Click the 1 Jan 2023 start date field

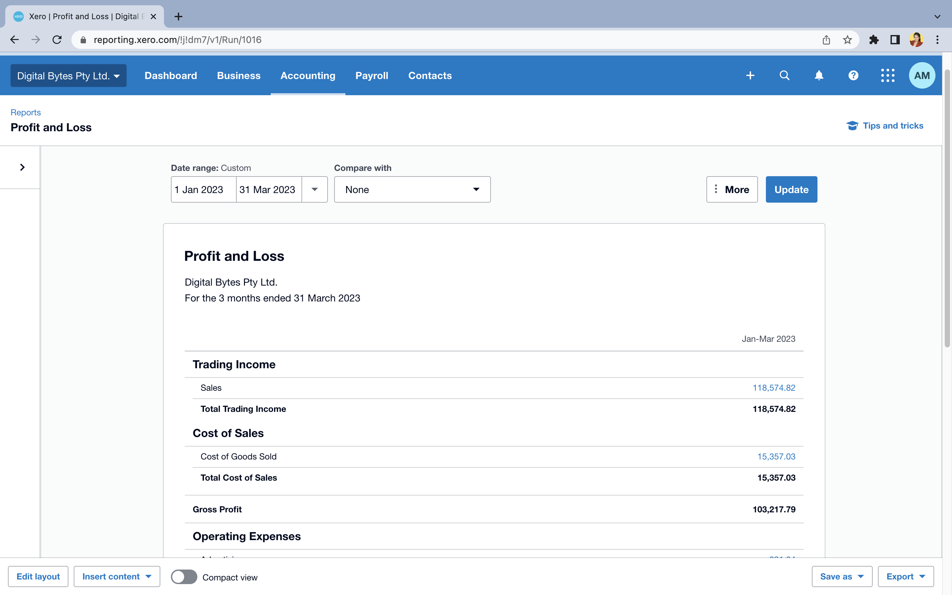pyautogui.click(x=203, y=190)
